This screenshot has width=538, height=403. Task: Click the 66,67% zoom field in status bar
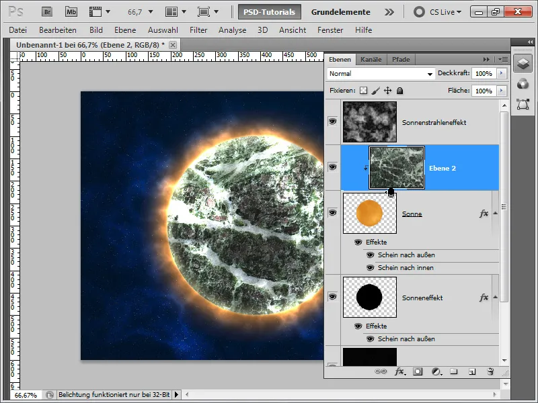click(x=26, y=395)
